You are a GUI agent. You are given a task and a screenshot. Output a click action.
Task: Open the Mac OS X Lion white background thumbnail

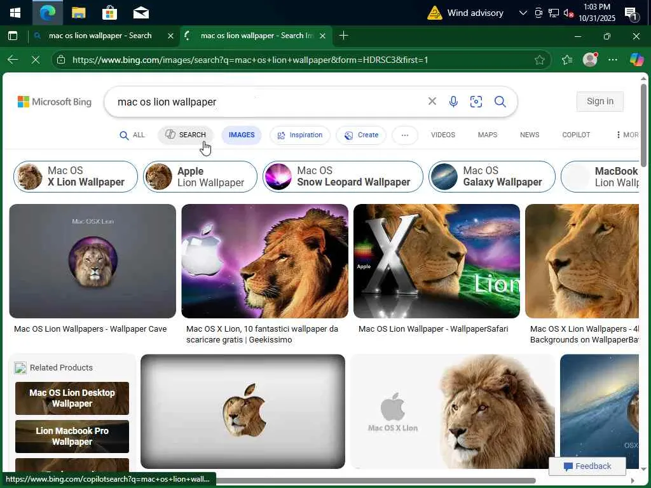[453, 411]
